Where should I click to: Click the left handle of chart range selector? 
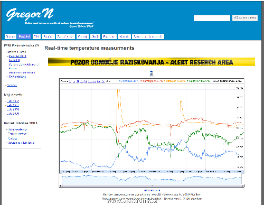click(61, 179)
